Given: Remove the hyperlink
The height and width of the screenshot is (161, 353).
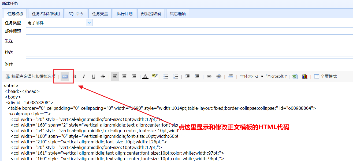Looking at the screenshot, I should (x=219, y=76).
